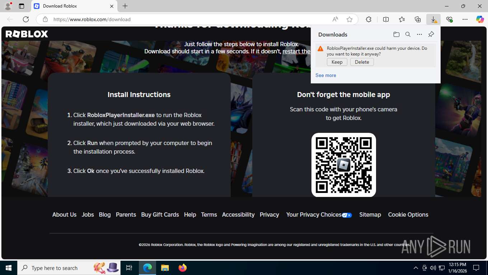The width and height of the screenshot is (488, 275).
Task: Show hidden system tray icons
Action: [x=416, y=268]
